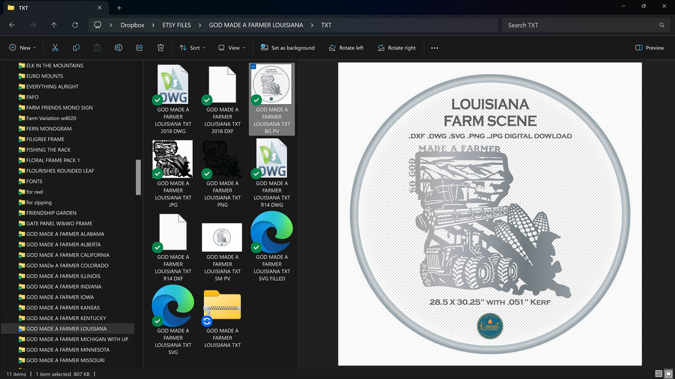Screen dimensions: 675x379
Task: Click the Share icon in toolbar
Action: (139, 48)
